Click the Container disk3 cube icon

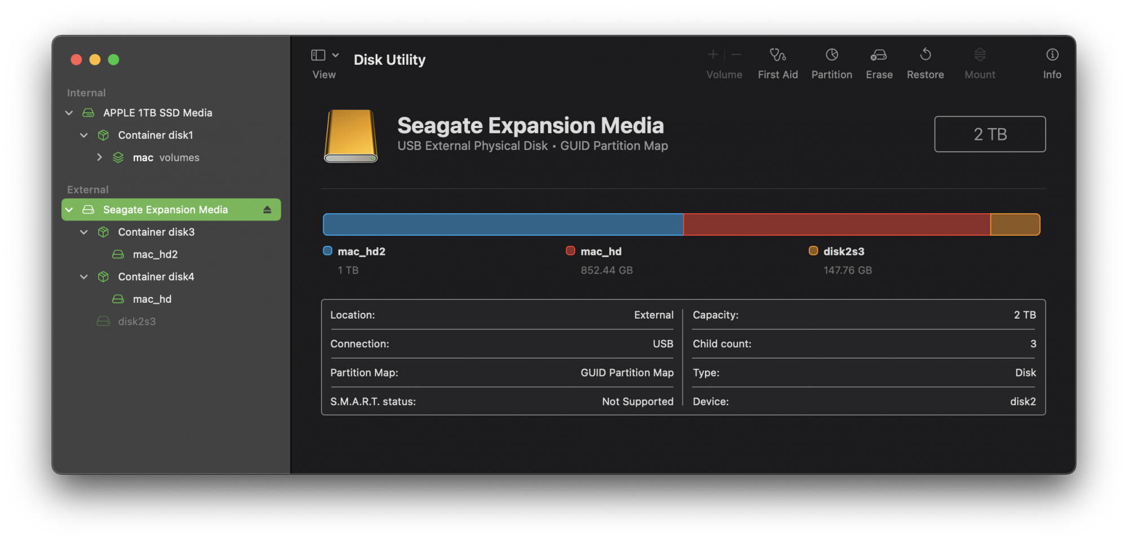pyautogui.click(x=103, y=232)
